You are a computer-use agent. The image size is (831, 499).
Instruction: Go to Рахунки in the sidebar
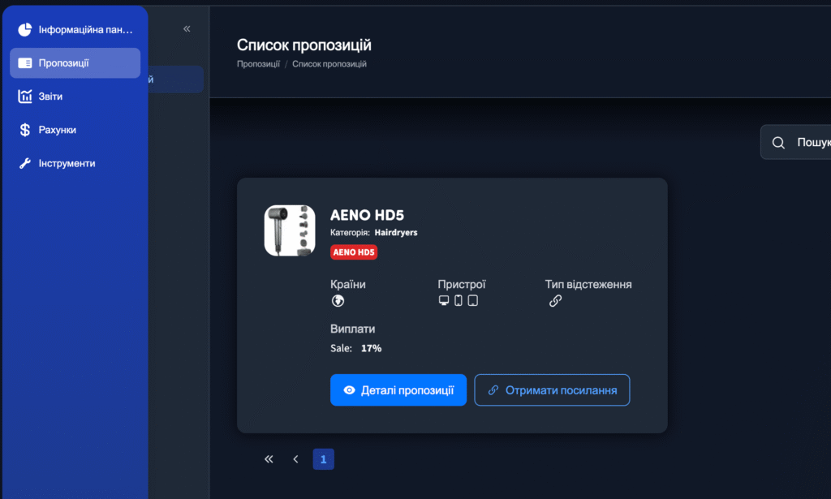coord(75,130)
